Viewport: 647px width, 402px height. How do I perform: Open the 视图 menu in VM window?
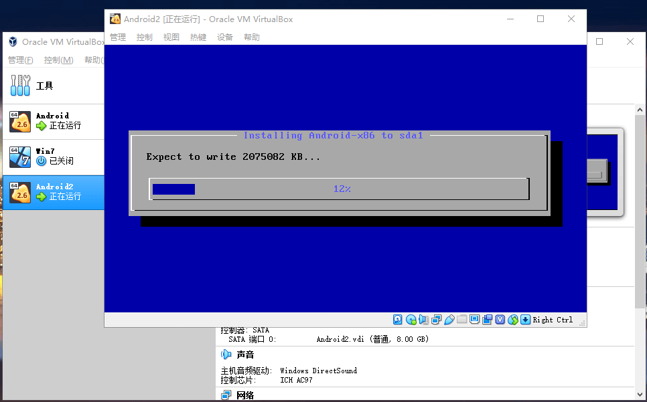click(x=171, y=37)
